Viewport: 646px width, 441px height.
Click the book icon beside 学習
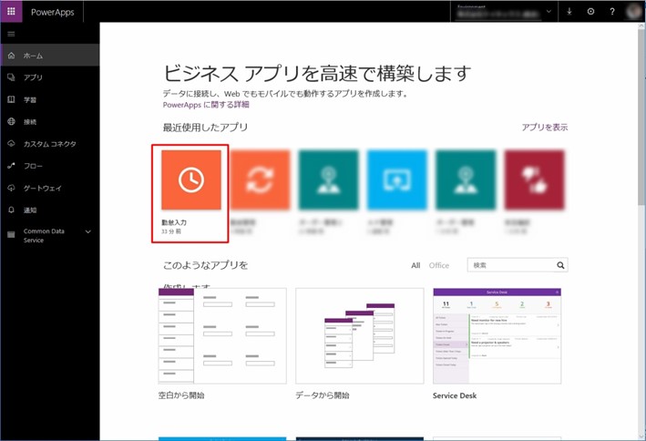point(11,99)
